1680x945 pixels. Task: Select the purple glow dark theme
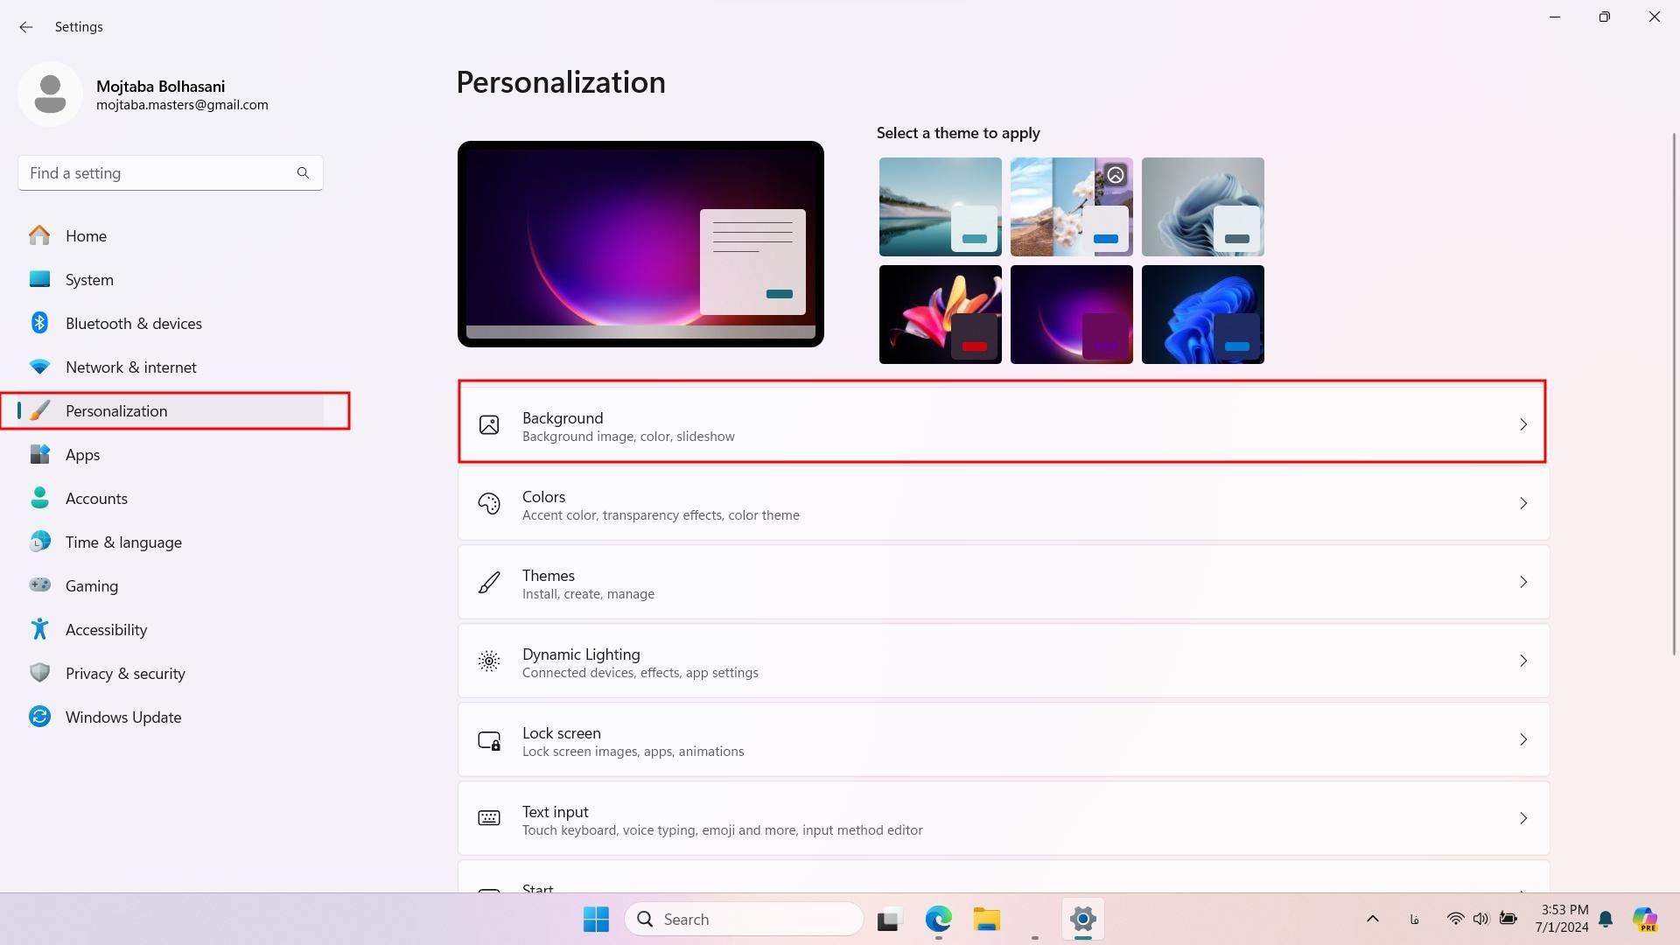point(1071,314)
